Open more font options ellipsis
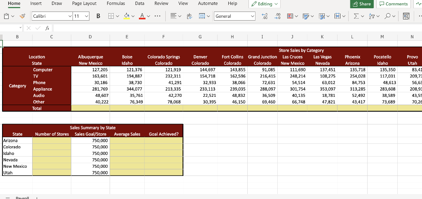 point(157,16)
